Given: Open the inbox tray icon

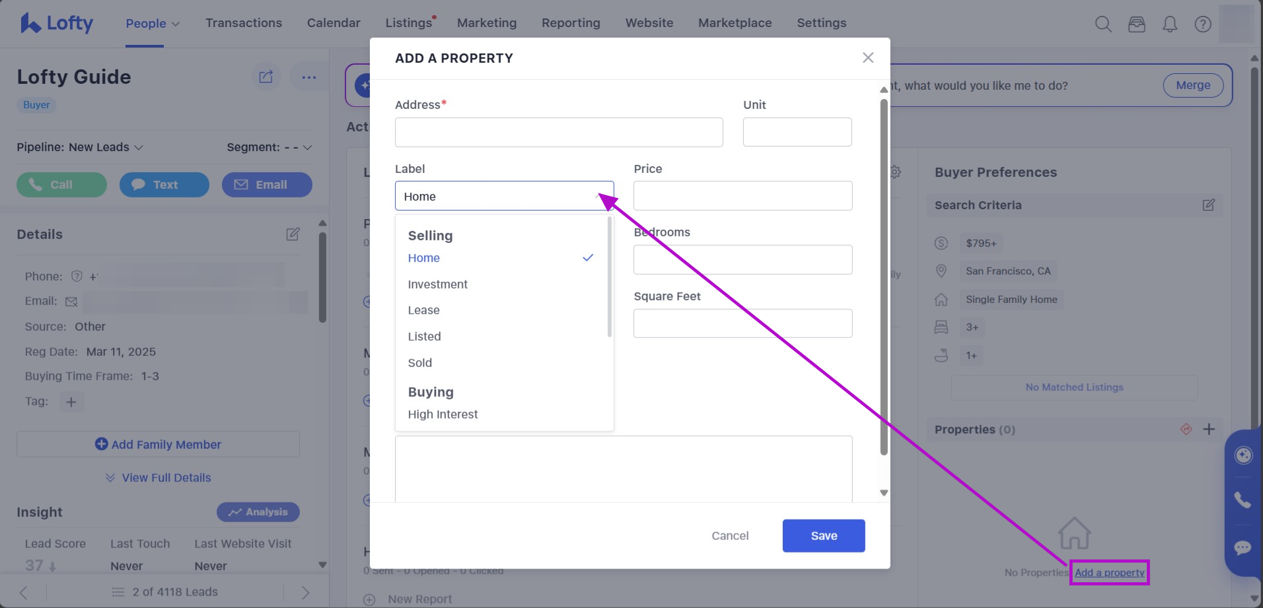Looking at the screenshot, I should click(x=1137, y=24).
